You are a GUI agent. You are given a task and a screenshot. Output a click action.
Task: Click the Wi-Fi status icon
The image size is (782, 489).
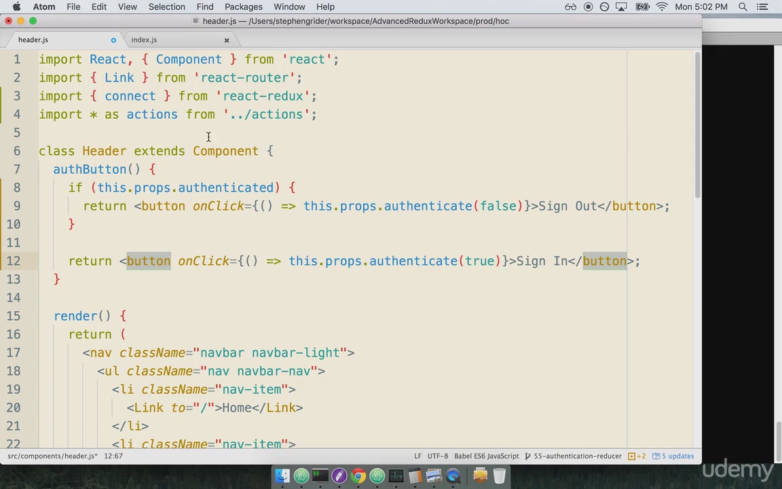(661, 7)
